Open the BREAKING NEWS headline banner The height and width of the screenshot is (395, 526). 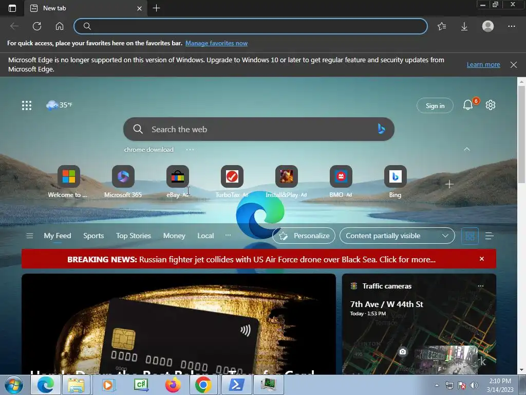click(x=252, y=259)
